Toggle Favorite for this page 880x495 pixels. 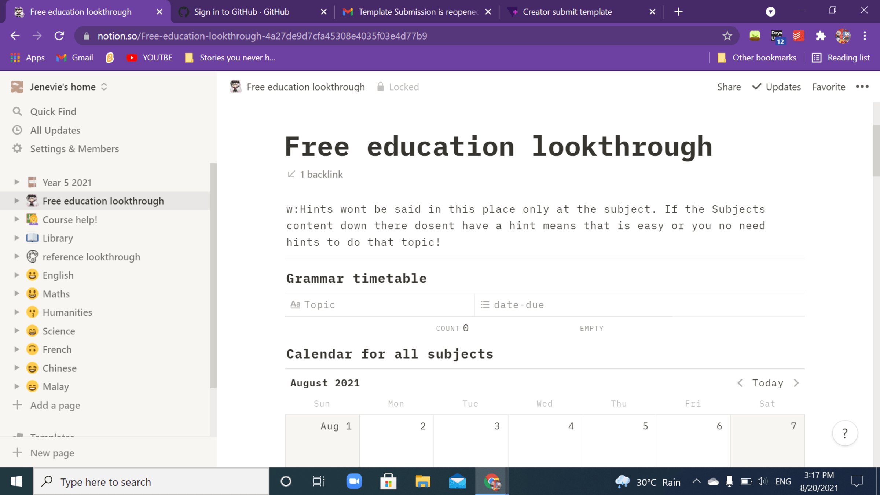coord(828,87)
